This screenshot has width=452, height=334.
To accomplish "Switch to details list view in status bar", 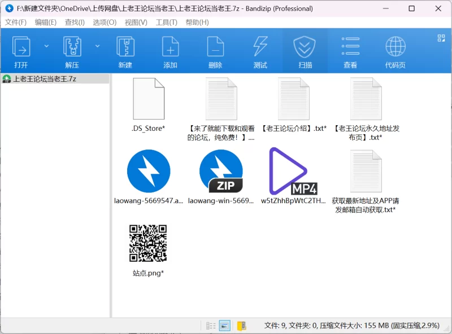I will (x=211, y=326).
